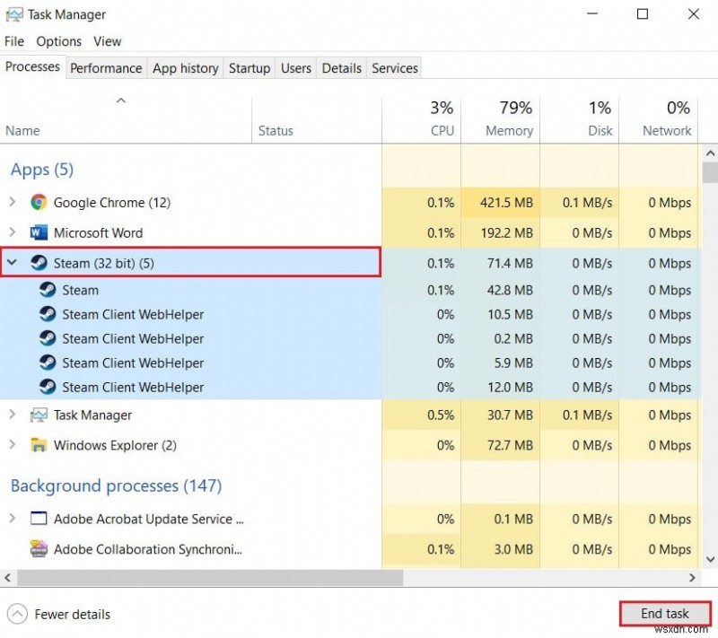Click the 192.2 MB memory cell
The image size is (718, 638).
501,233
